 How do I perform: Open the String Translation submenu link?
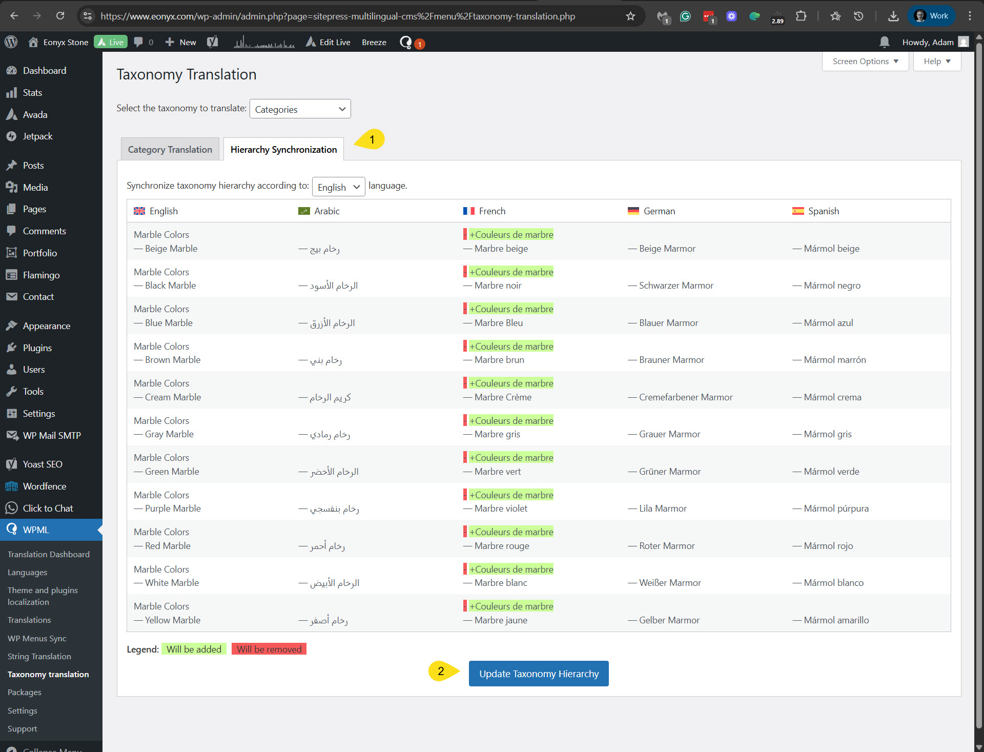[x=39, y=656]
